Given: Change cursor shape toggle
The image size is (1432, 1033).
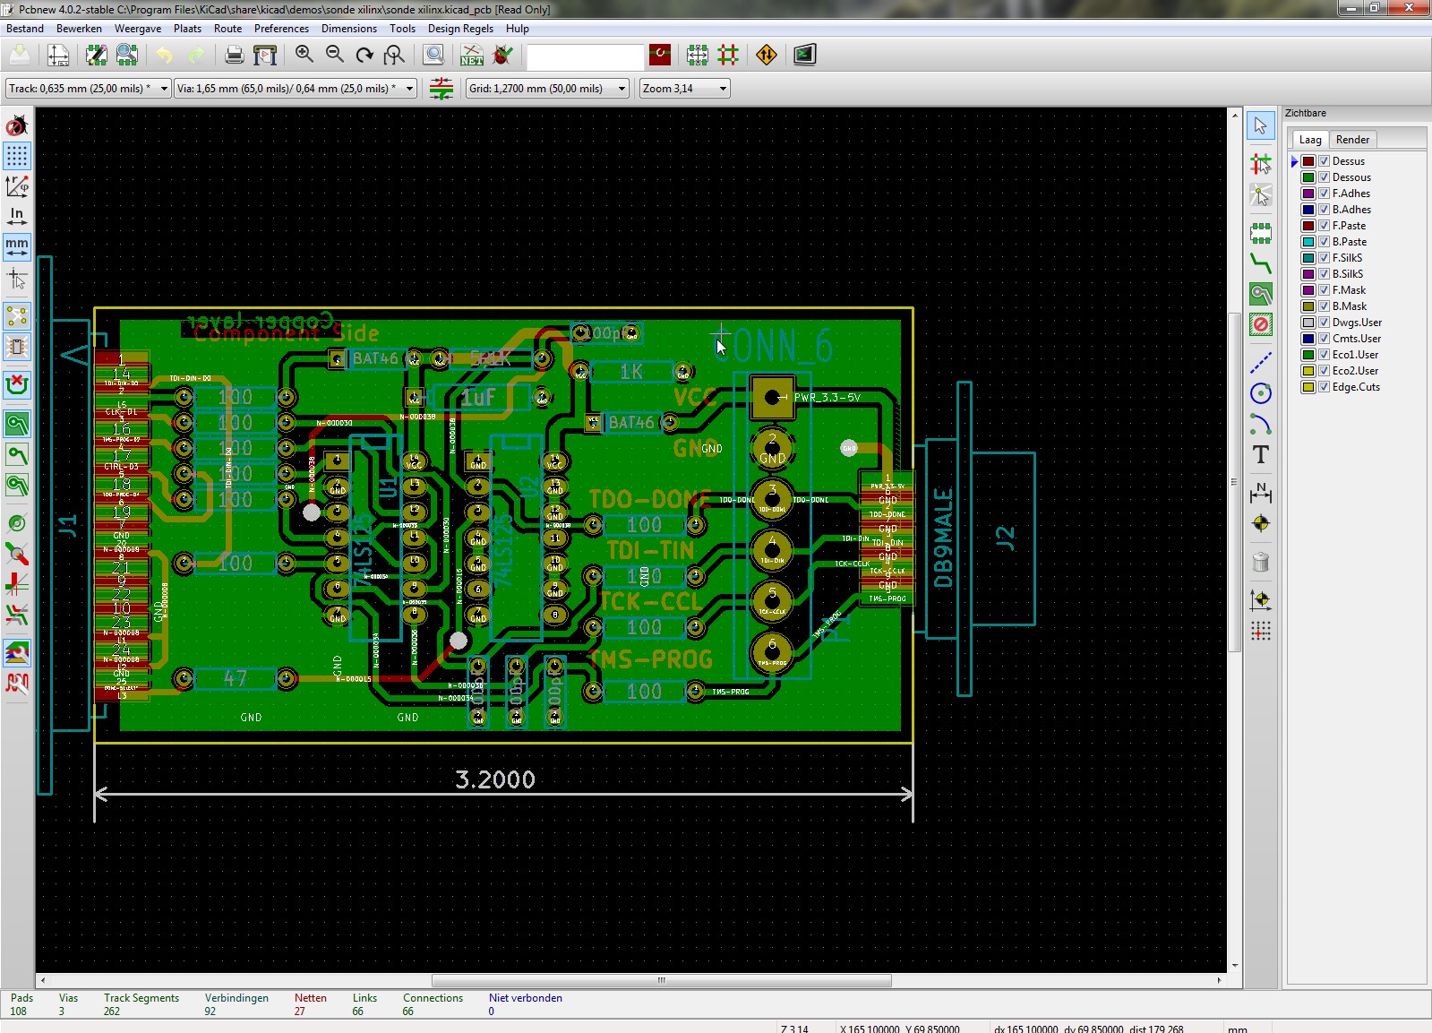Looking at the screenshot, I should tap(17, 280).
